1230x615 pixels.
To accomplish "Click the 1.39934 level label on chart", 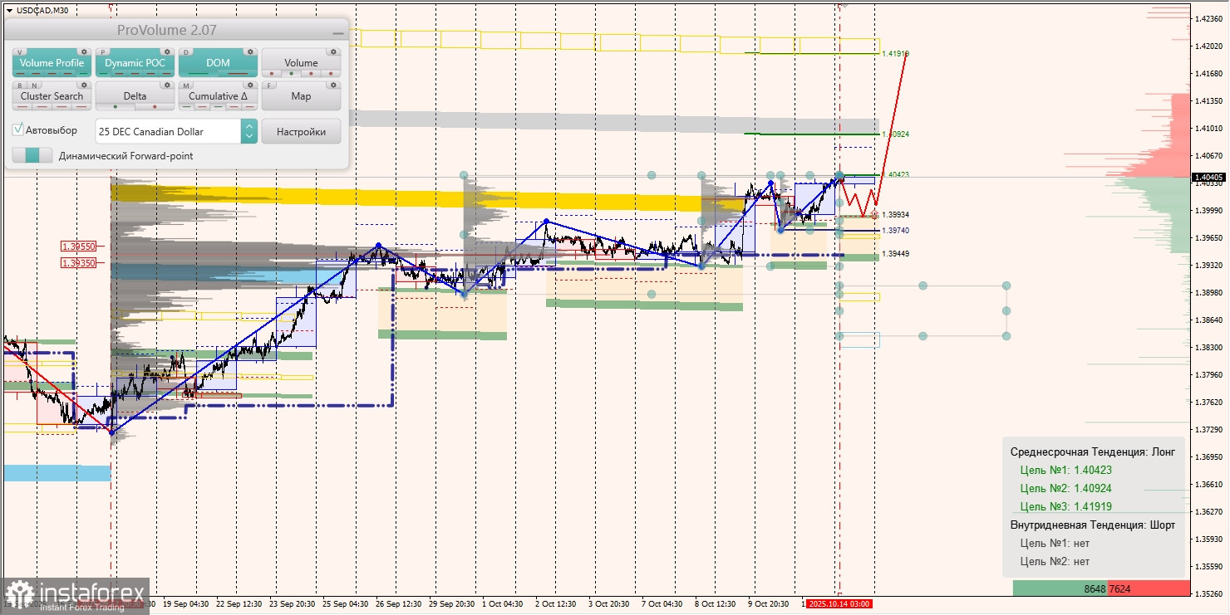I will coord(895,214).
